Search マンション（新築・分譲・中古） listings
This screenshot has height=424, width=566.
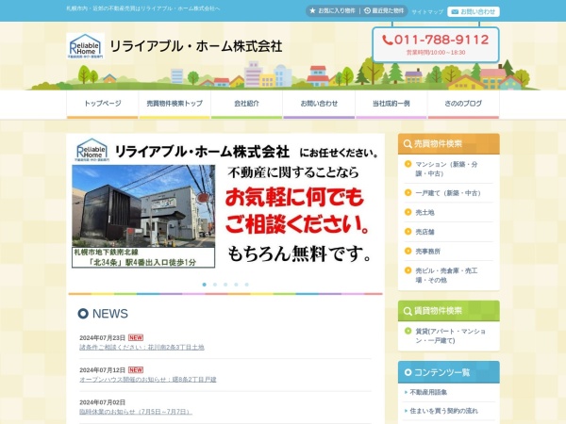446,169
